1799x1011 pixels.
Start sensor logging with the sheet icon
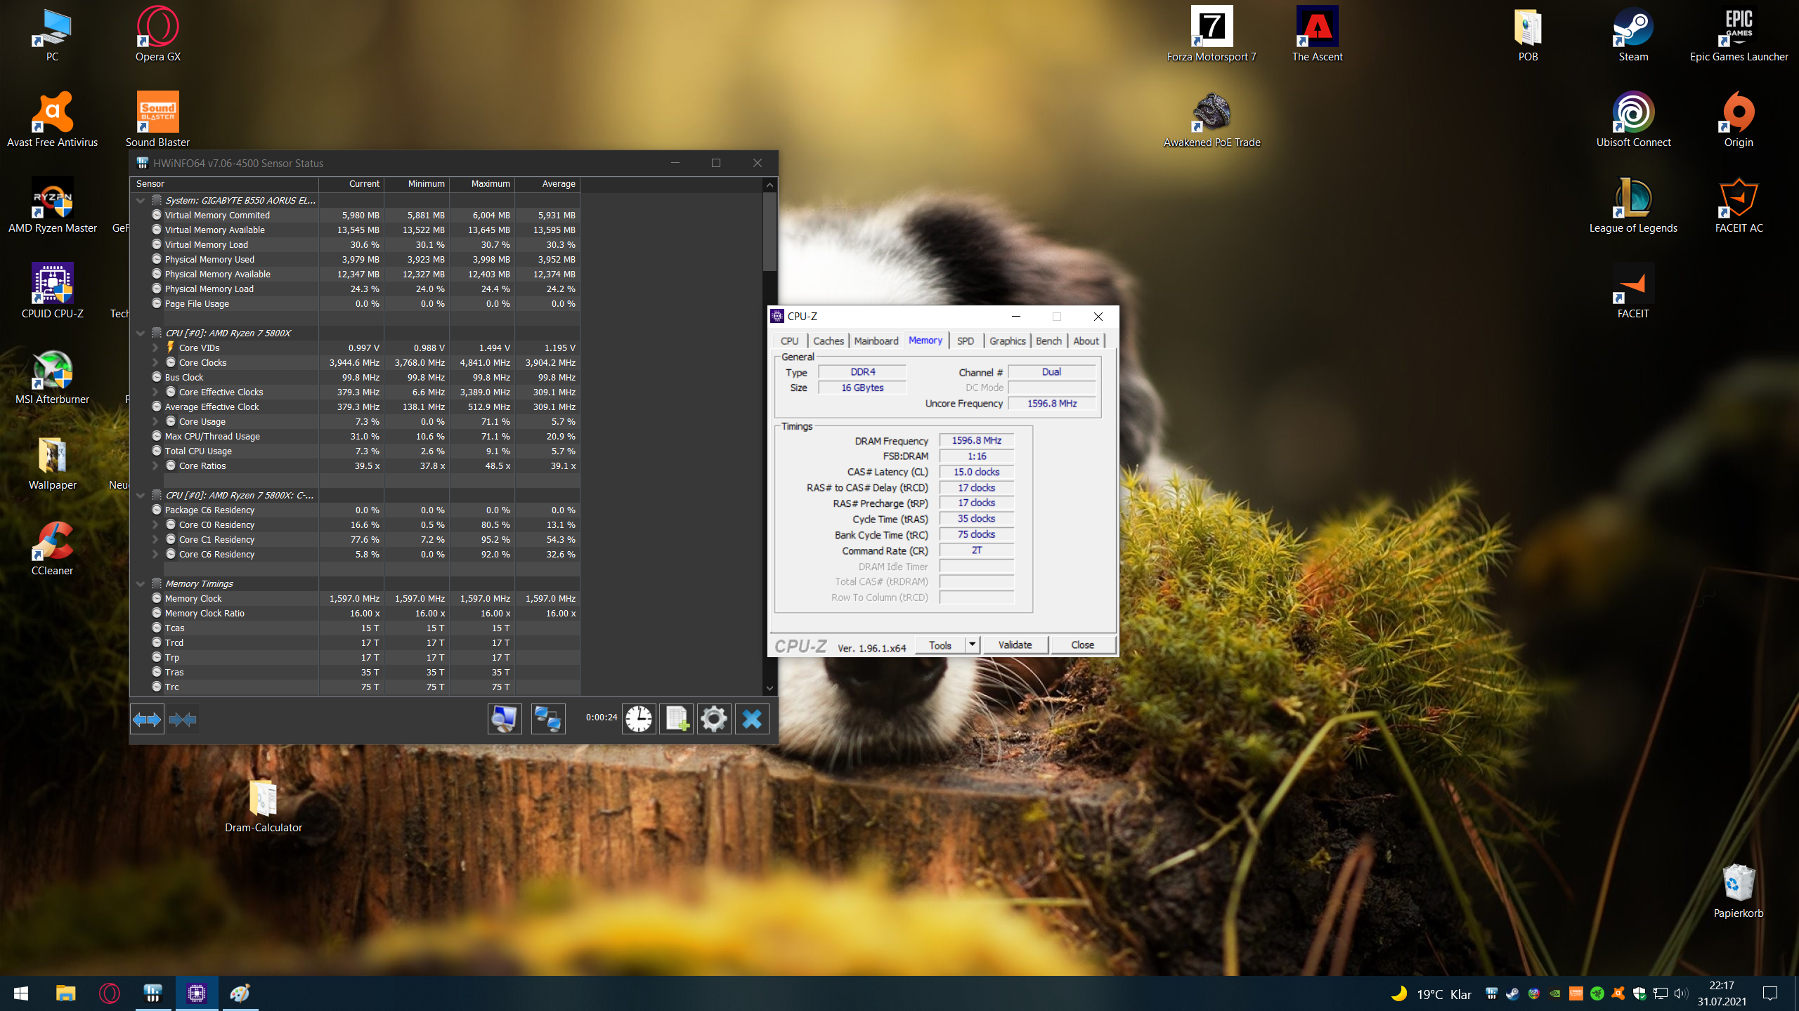(x=677, y=719)
